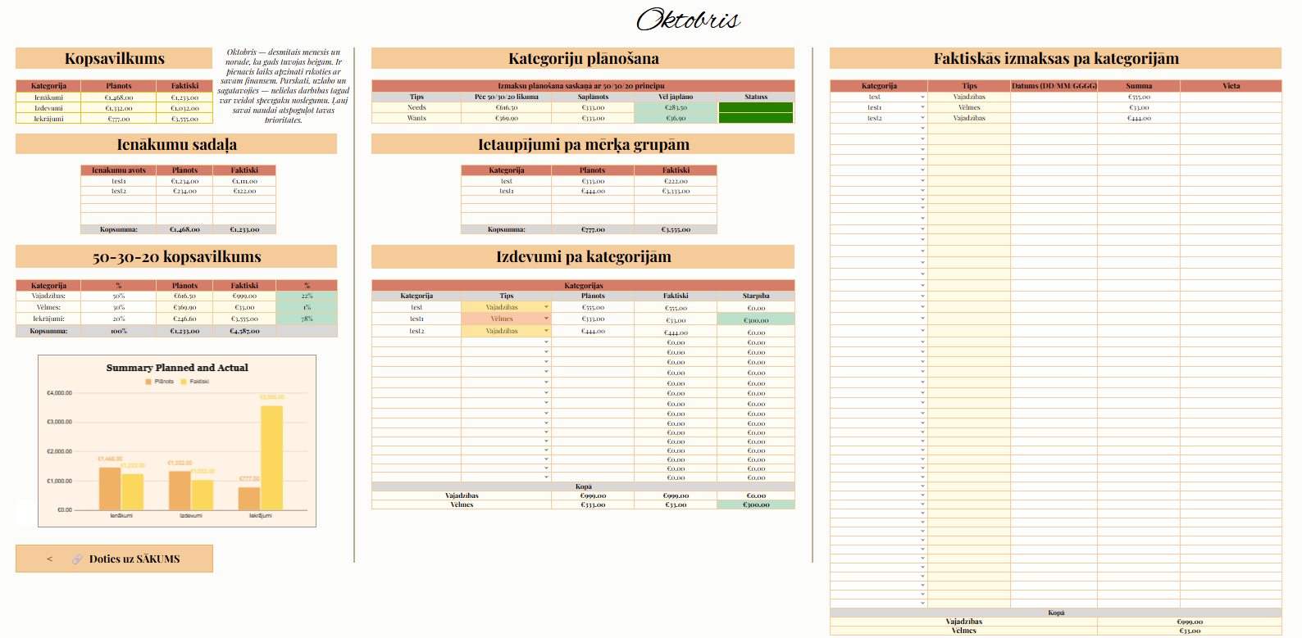Click the €300.00 Starpība cell for test1
Image resolution: width=1302 pixels, height=638 pixels.
tap(755, 319)
